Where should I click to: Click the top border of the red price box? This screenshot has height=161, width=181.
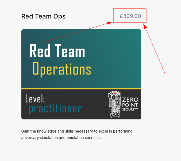pos(130,9)
